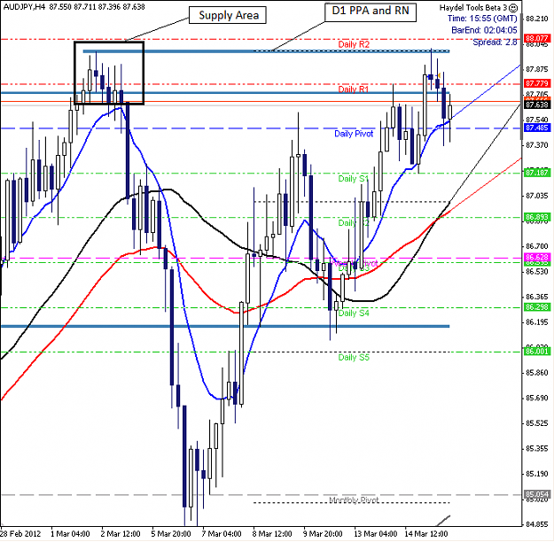The height and width of the screenshot is (542, 554).
Task: Click the BarEnd: 02:04:05 countdown text
Action: tap(484, 30)
